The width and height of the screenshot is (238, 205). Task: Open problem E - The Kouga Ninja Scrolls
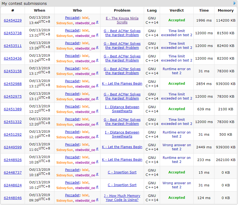122,20
